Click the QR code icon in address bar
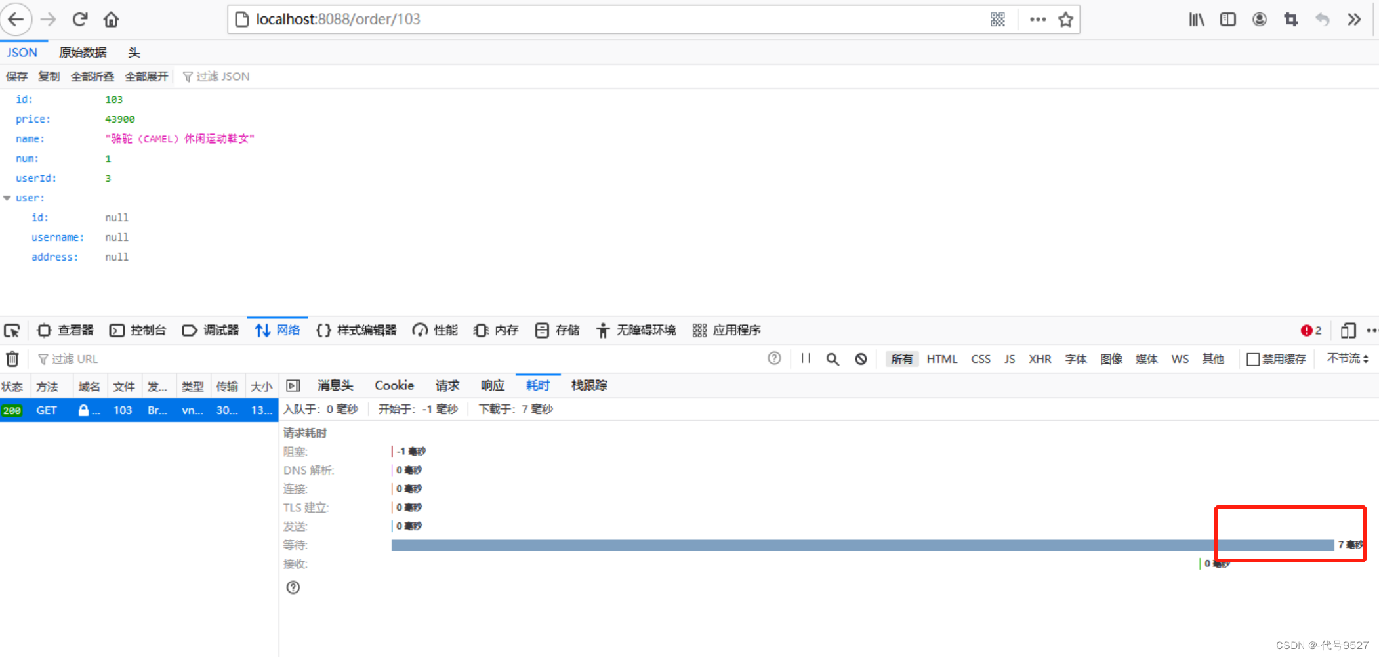The width and height of the screenshot is (1379, 657). coord(998,20)
